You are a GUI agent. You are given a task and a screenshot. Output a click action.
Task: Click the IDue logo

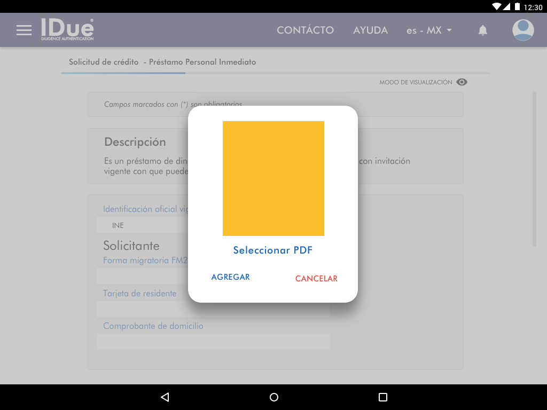click(67, 29)
